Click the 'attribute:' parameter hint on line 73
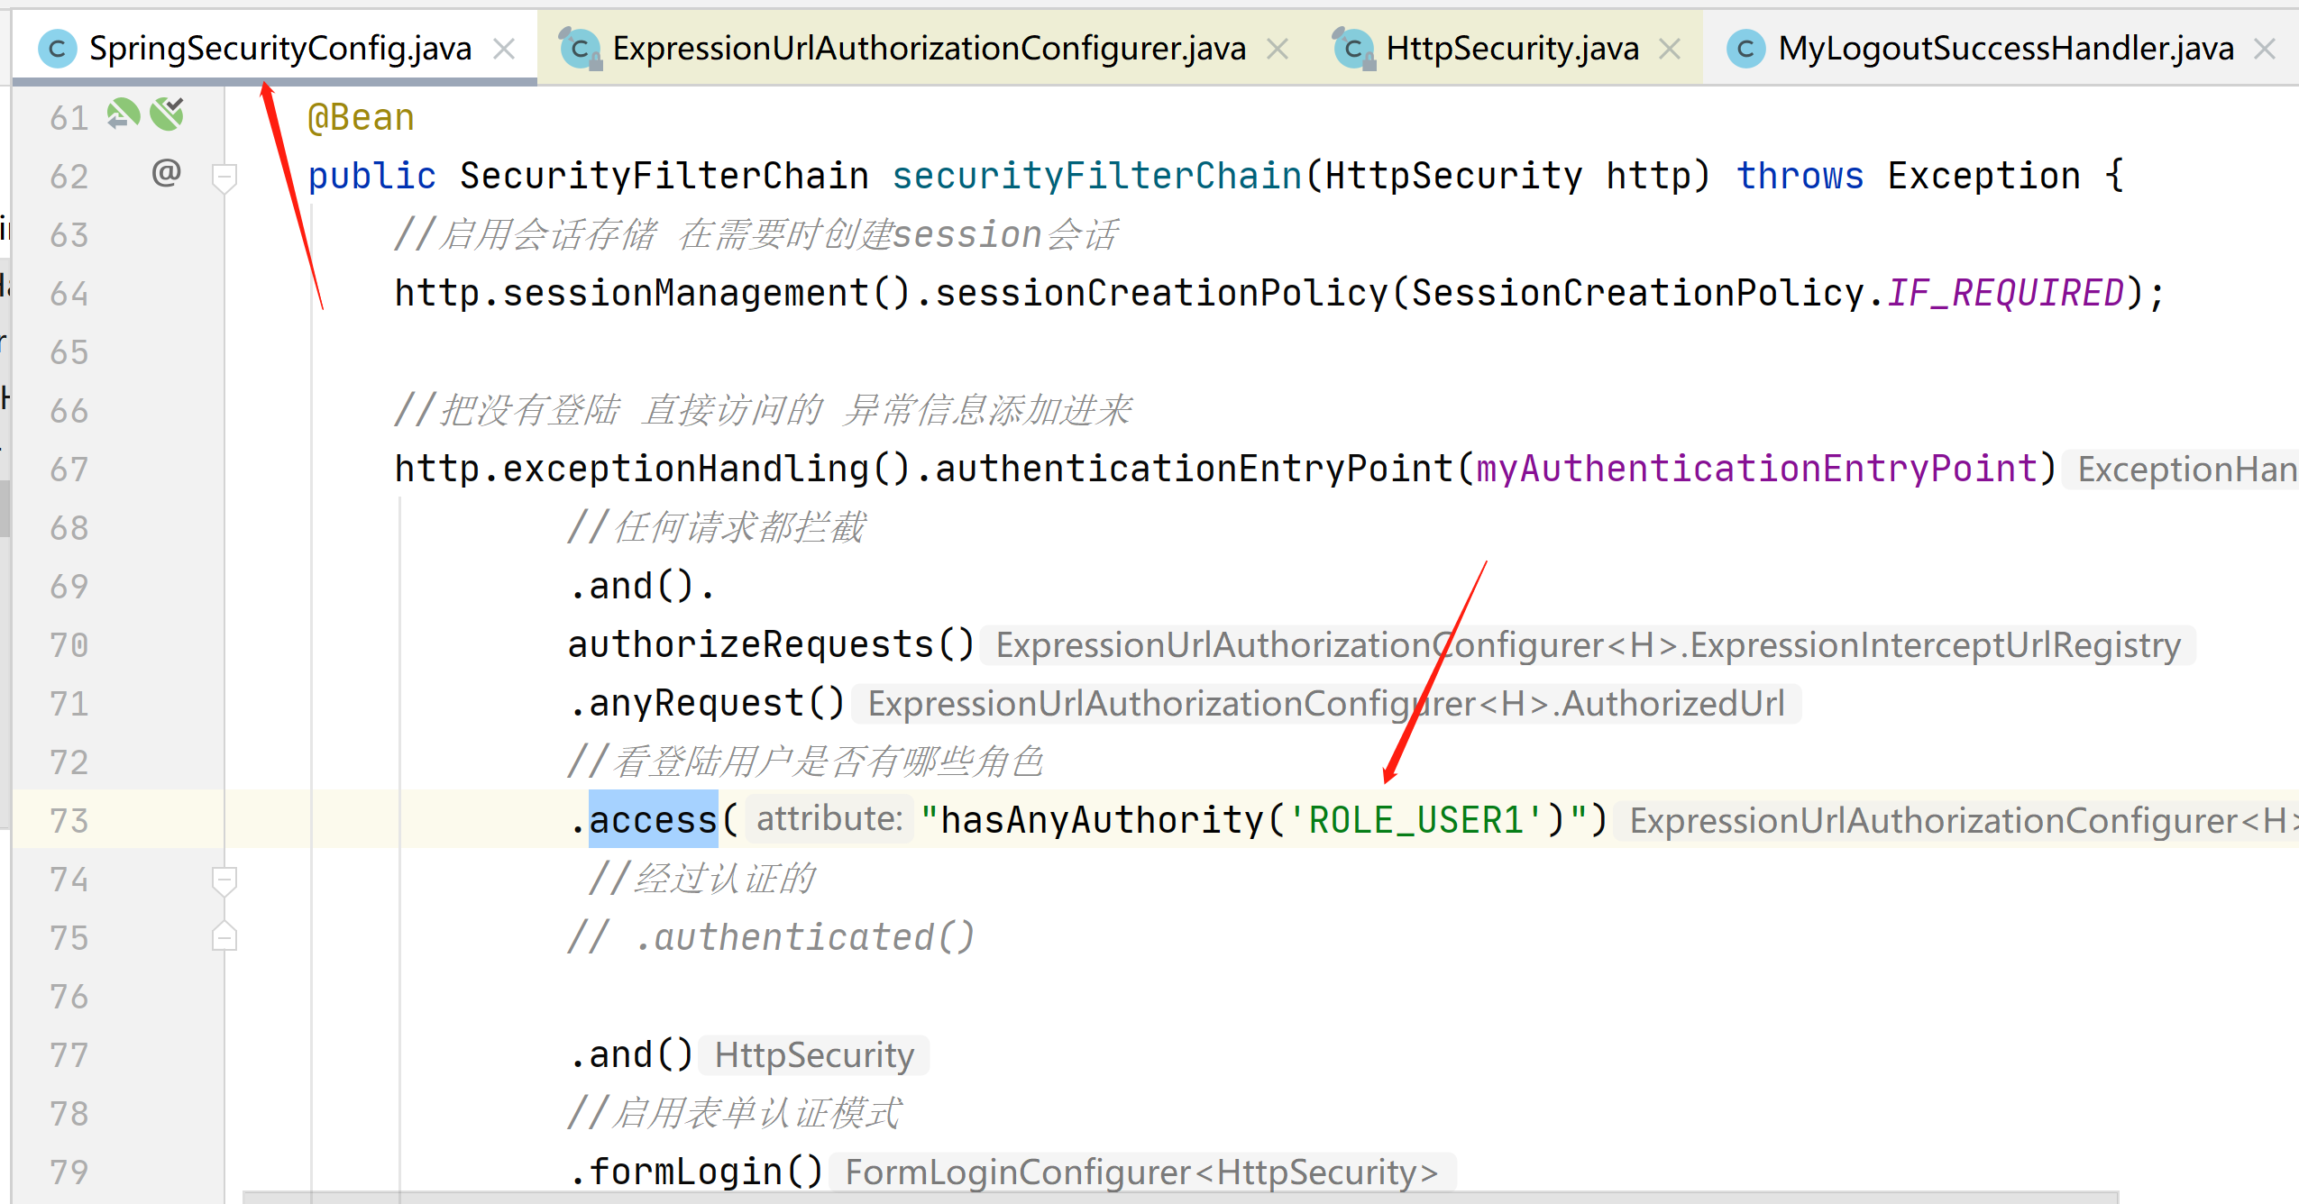This screenshot has width=2299, height=1204. pyautogui.click(x=829, y=819)
